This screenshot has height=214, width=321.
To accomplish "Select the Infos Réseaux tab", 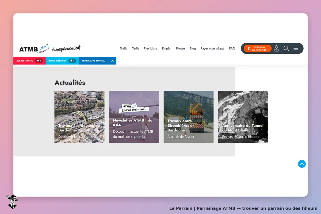I will (x=62, y=61).
